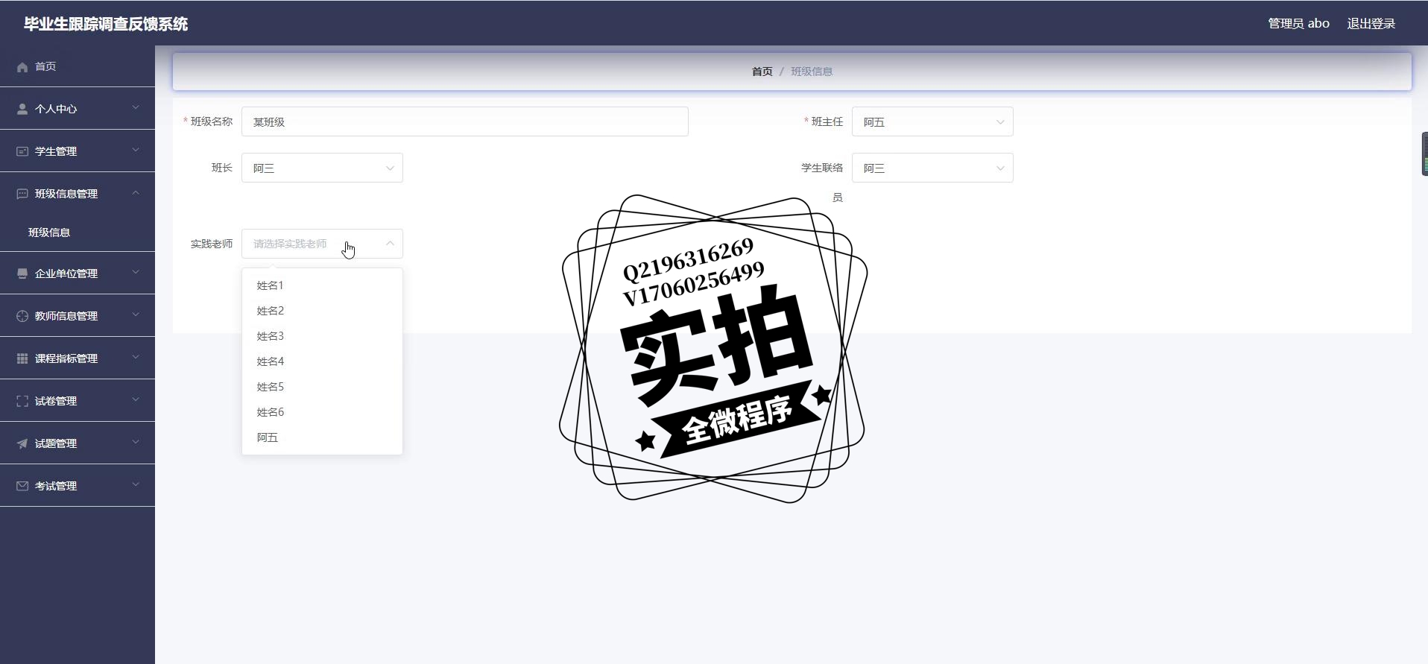Expand the 课程指标管理 chevron

(136, 358)
